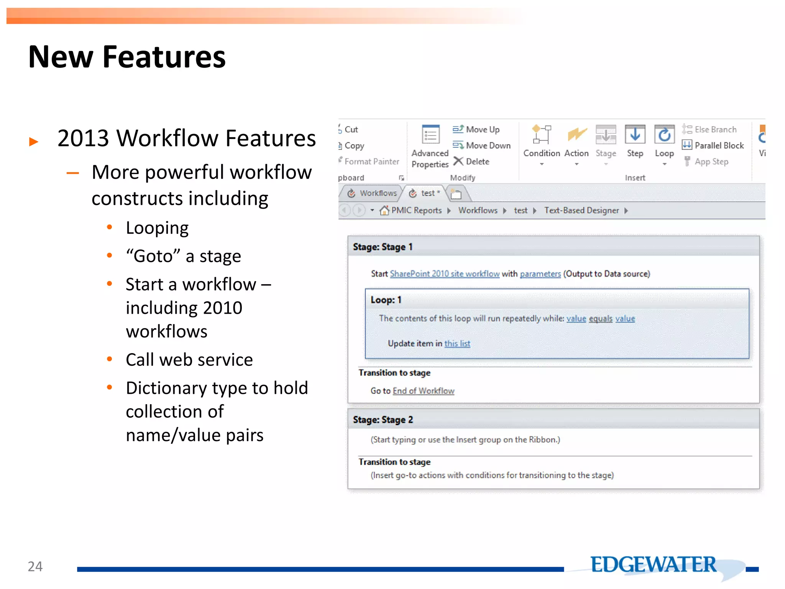The height and width of the screenshot is (589, 785).
Task: Expand the Loop dropdown arrow
Action: (664, 164)
